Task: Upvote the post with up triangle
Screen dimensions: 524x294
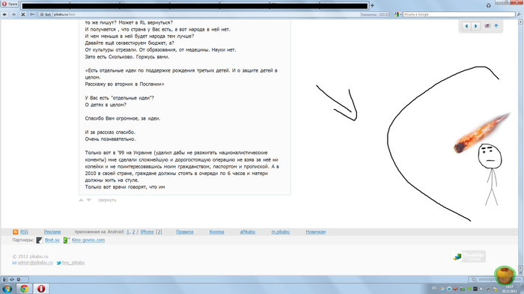Action: [x=81, y=200]
